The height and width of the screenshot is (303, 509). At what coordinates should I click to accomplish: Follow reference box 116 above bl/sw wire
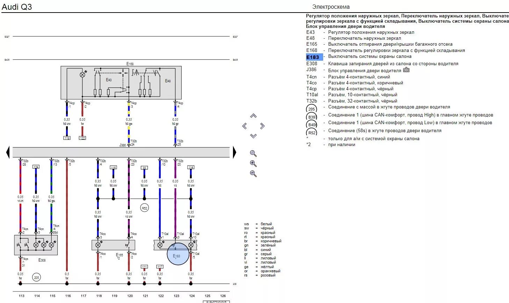[x=113, y=167]
